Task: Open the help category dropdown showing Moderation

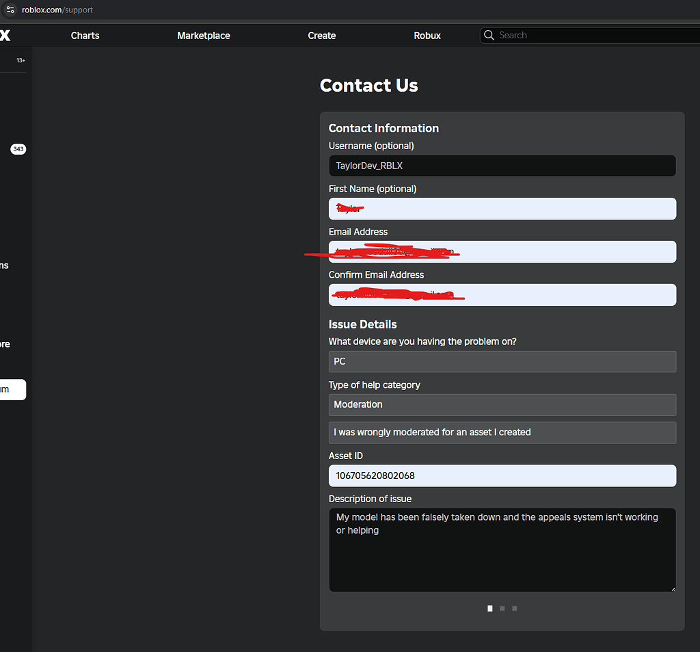Action: click(502, 405)
